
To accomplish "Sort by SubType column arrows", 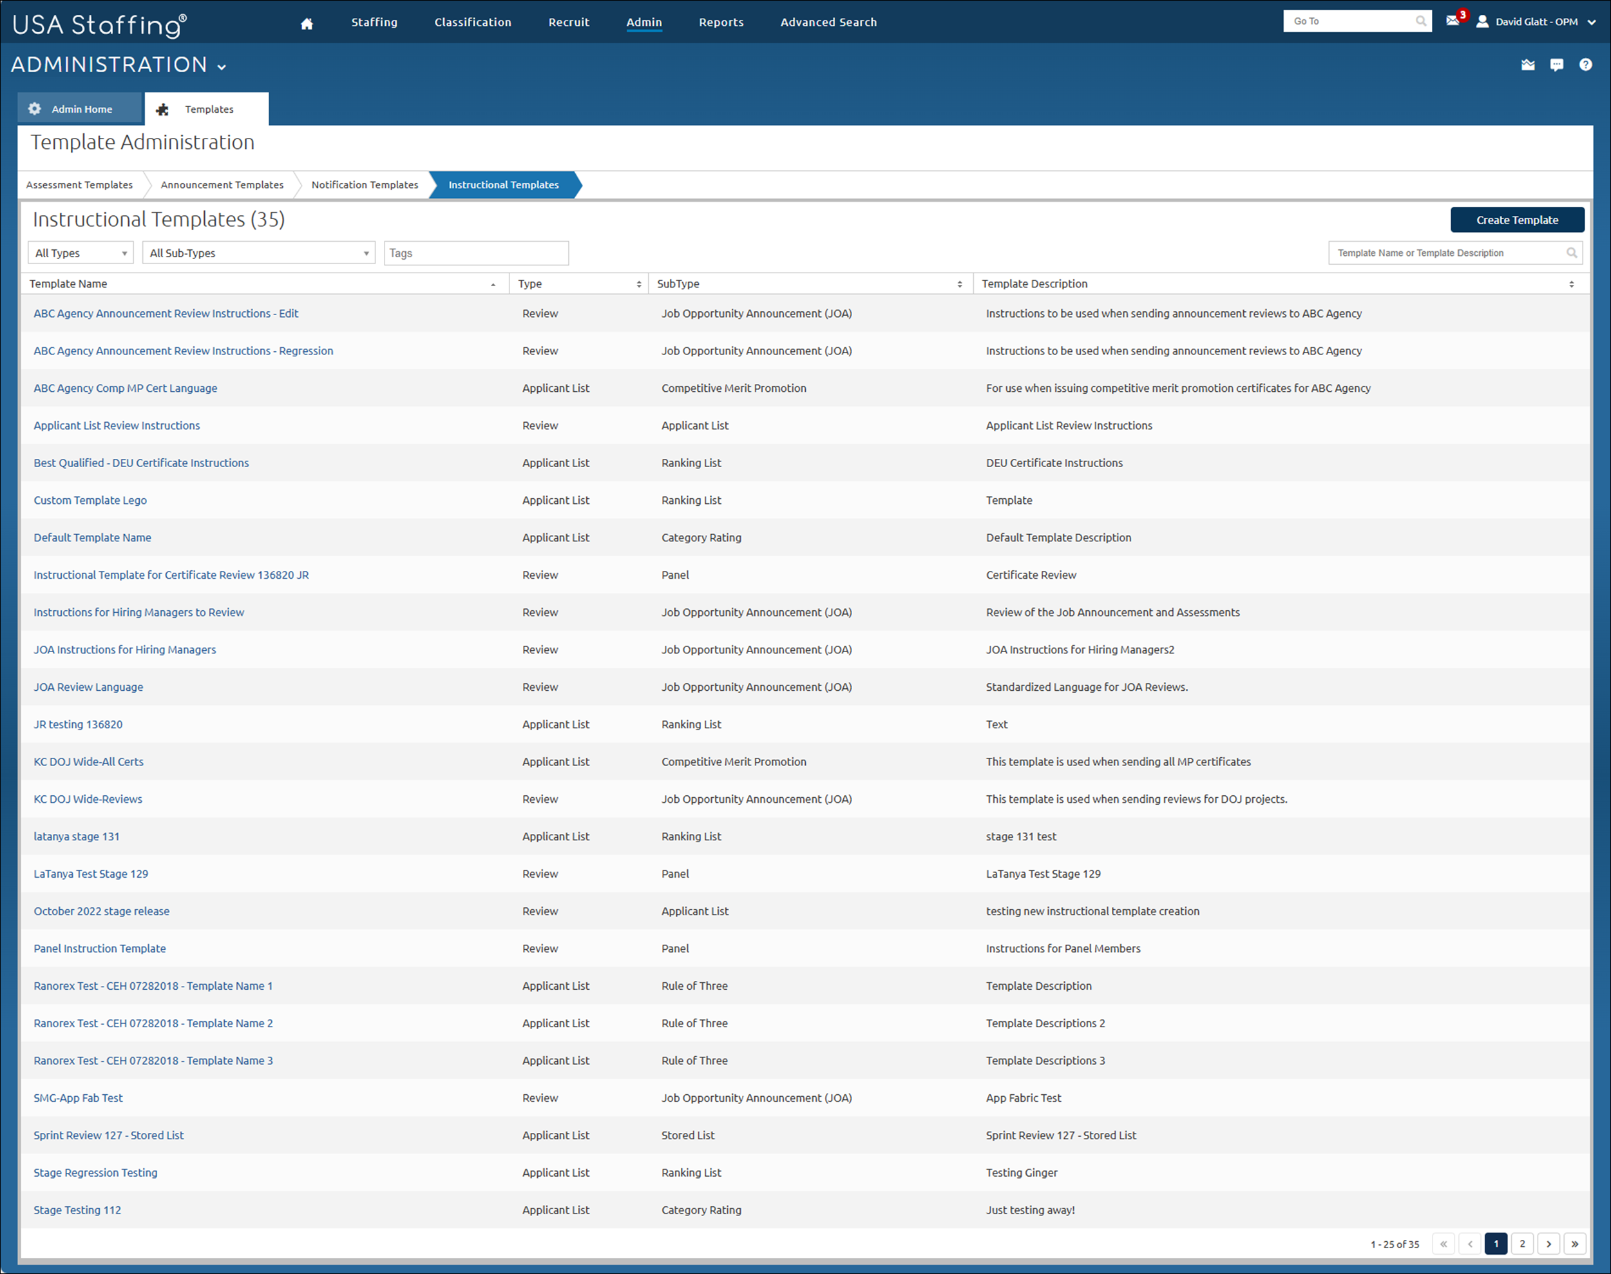I will click(959, 284).
